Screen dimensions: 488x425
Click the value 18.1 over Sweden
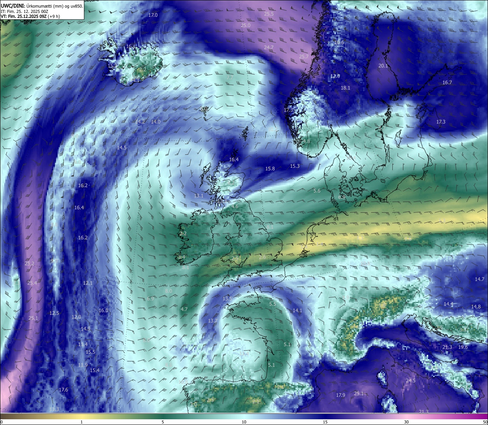pyautogui.click(x=345, y=88)
